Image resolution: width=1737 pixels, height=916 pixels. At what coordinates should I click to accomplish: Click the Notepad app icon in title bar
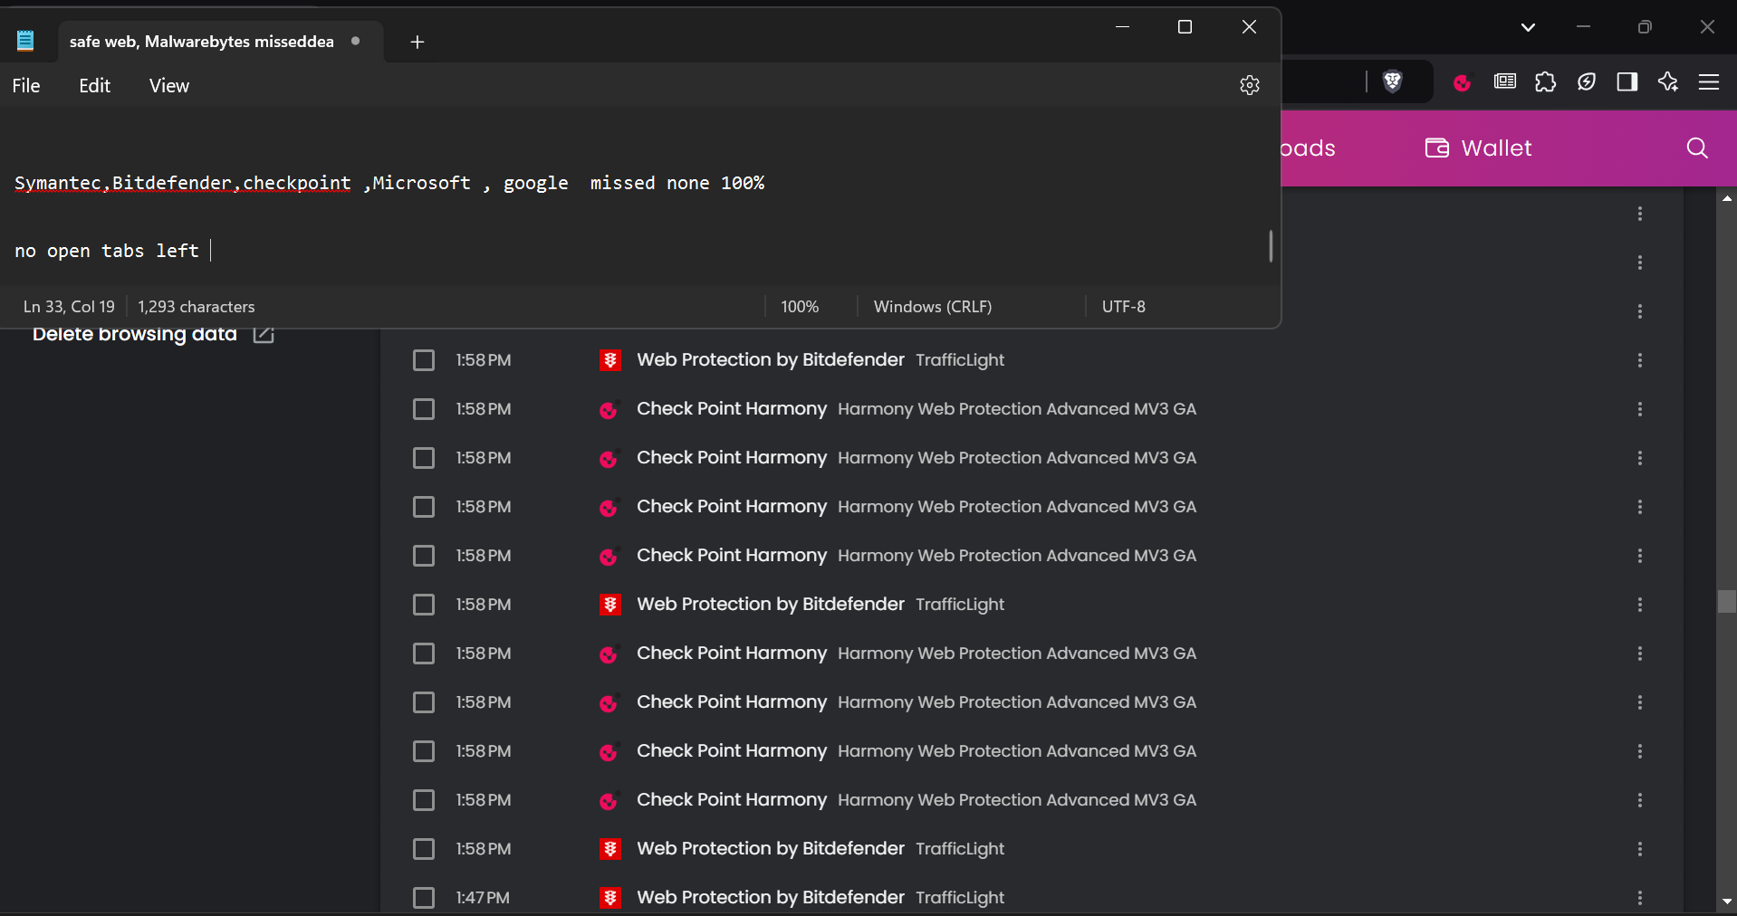[25, 41]
